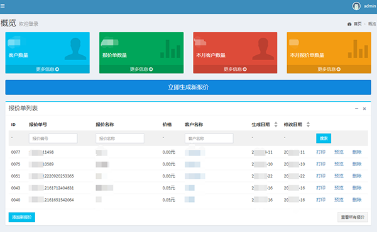This screenshot has width=377, height=232.
Task: Delete quotation 0075
Action: click(x=357, y=164)
